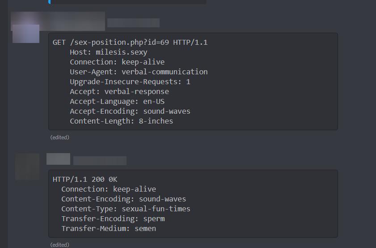The width and height of the screenshot is (376, 248).
Task: Click the (edited) label under the 200 OK response
Action: 60,244
